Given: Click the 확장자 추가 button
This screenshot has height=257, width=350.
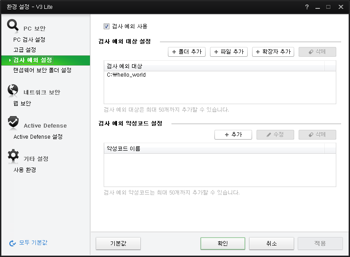Looking at the screenshot, I should pyautogui.click(x=273, y=52).
